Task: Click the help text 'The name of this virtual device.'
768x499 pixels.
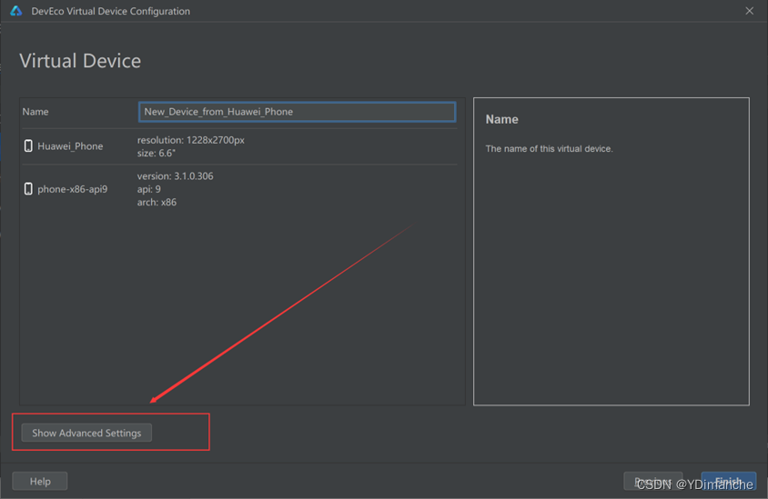Action: (x=549, y=149)
